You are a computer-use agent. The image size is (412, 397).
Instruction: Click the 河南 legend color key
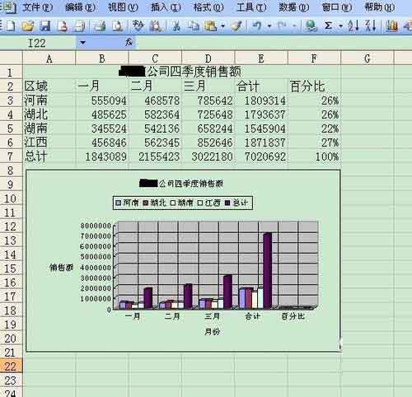coord(118,203)
